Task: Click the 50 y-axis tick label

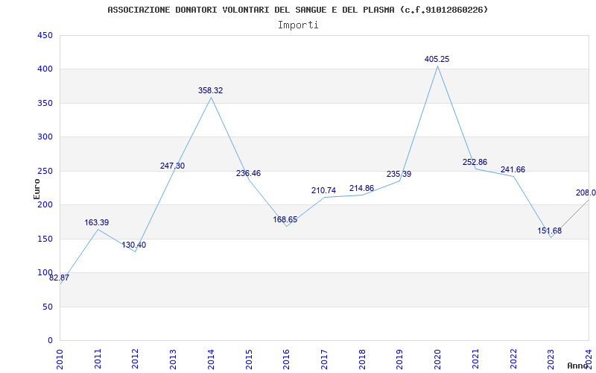Action: click(x=48, y=307)
